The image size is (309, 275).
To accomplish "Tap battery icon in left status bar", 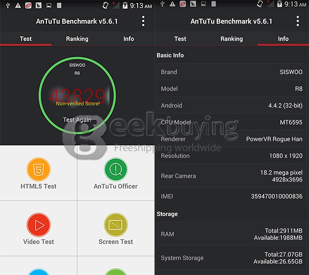I will click(x=125, y=5).
